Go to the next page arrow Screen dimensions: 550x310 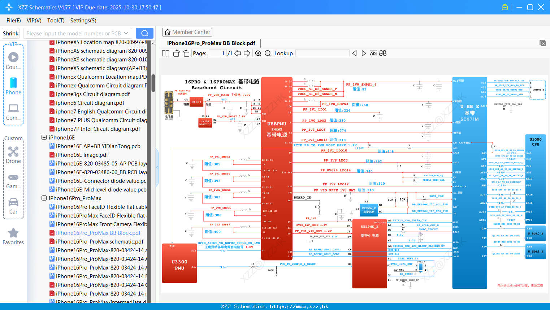click(247, 53)
